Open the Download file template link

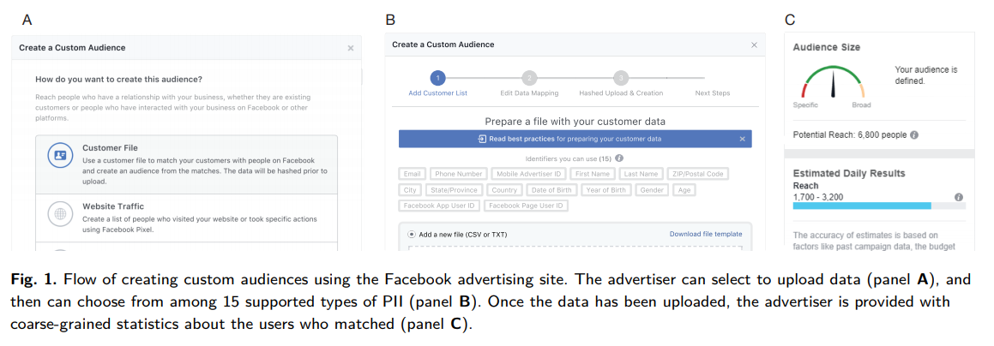(x=706, y=234)
